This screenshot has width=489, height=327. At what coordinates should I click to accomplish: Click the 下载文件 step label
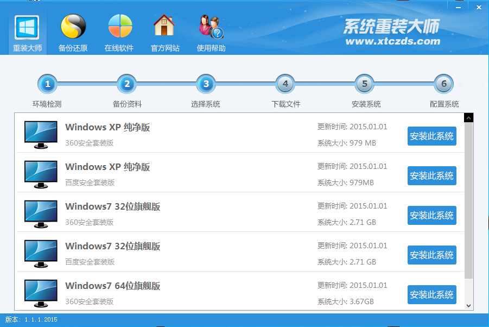click(x=286, y=104)
